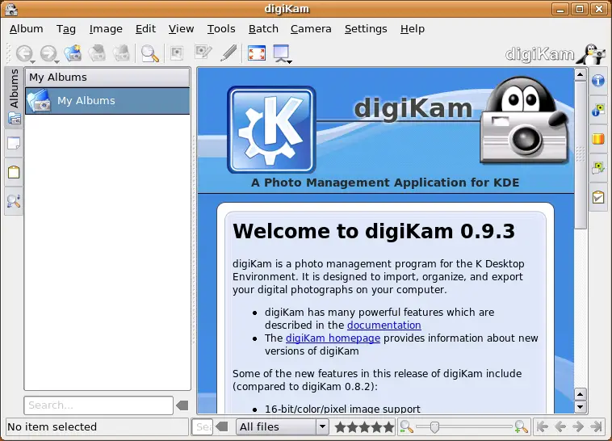The height and width of the screenshot is (441, 612).
Task: Open the Comments/Tags tab on right sidebar
Action: point(598,168)
